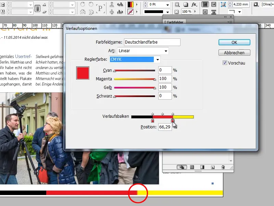This screenshot has width=274, height=206.
Task: Select the left gradient stop on Verlaufsbalken
Action: tap(153, 121)
